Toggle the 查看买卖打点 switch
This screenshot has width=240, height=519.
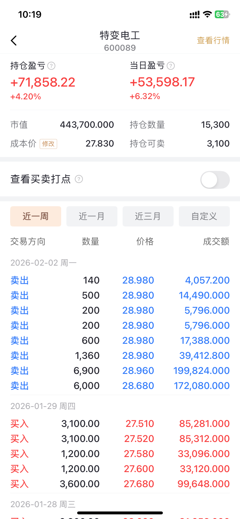215,180
